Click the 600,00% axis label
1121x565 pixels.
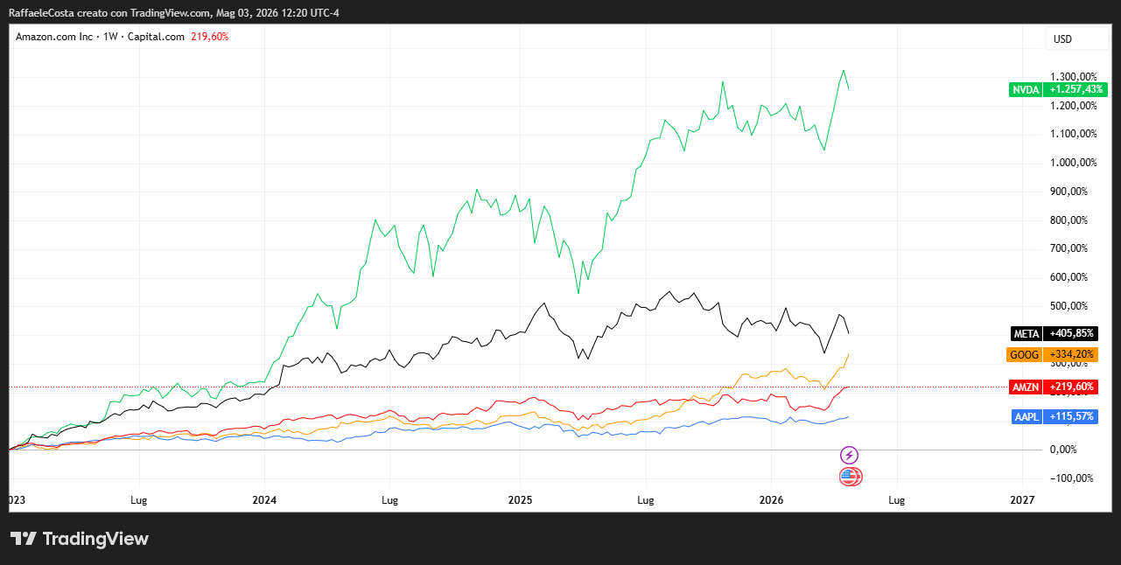coord(1068,277)
